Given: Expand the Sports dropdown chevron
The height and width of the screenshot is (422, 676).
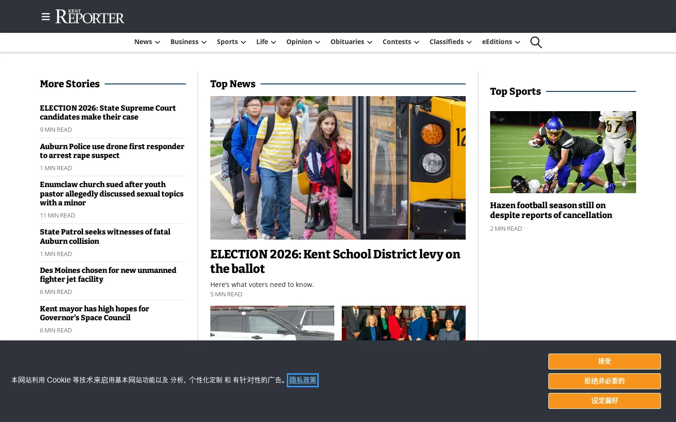Looking at the screenshot, I should click(243, 42).
